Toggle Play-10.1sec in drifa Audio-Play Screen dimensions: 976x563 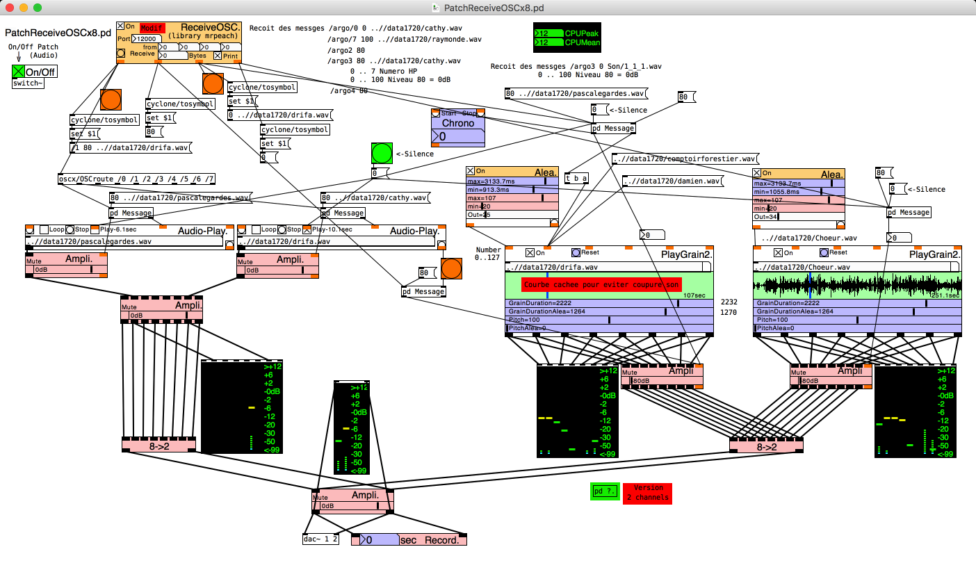307,229
